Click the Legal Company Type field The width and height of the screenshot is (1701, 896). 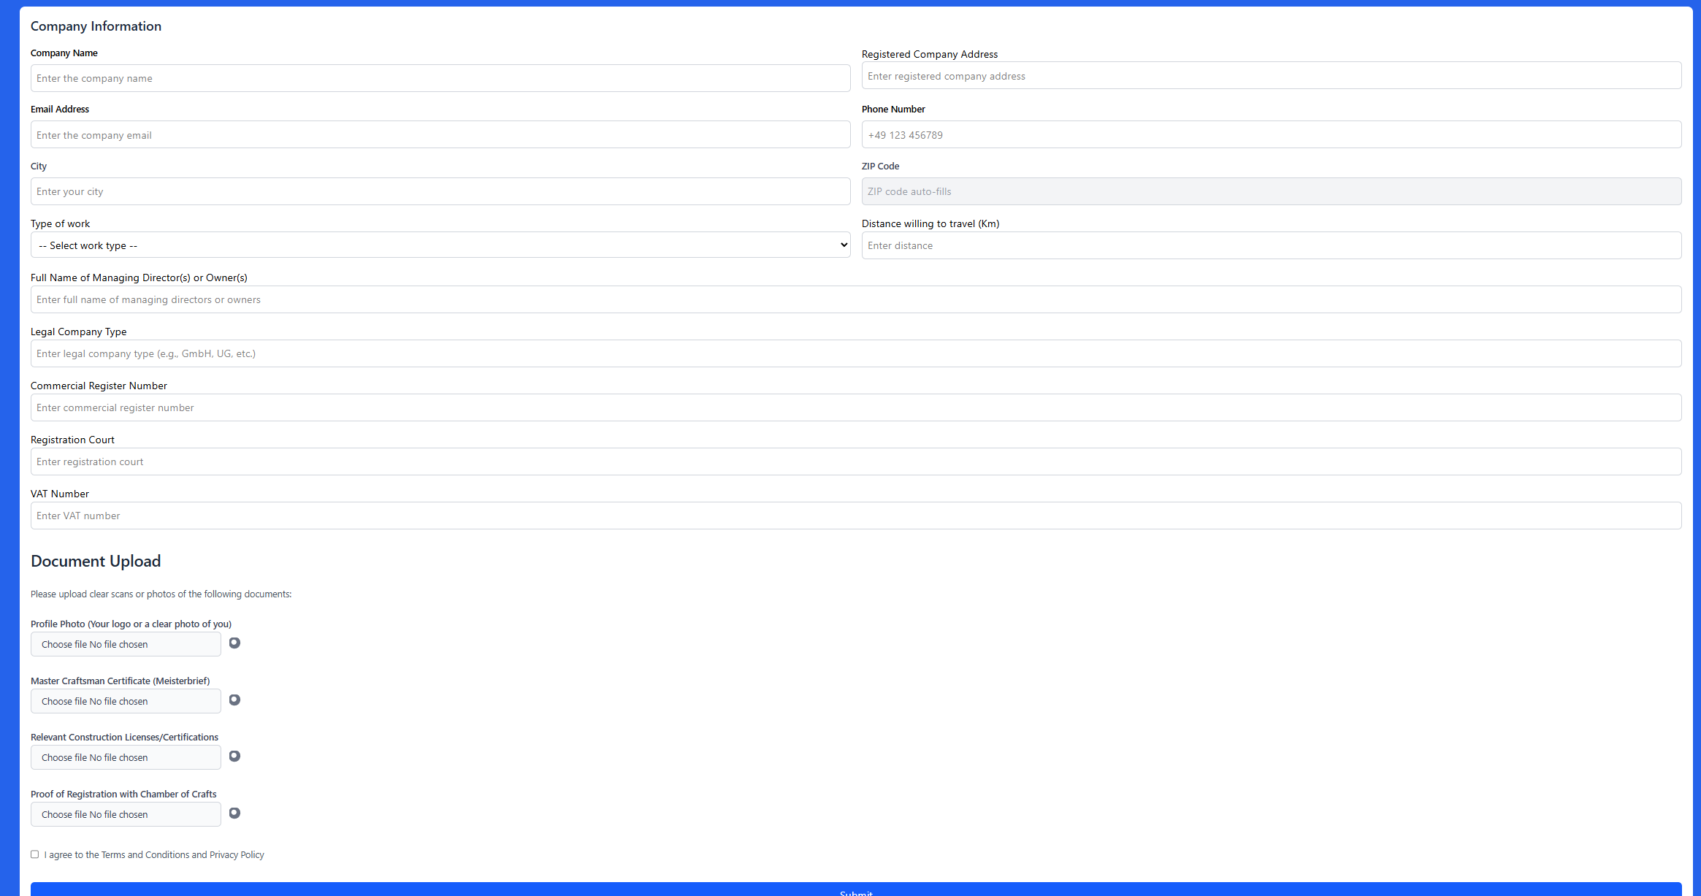pyautogui.click(x=856, y=353)
